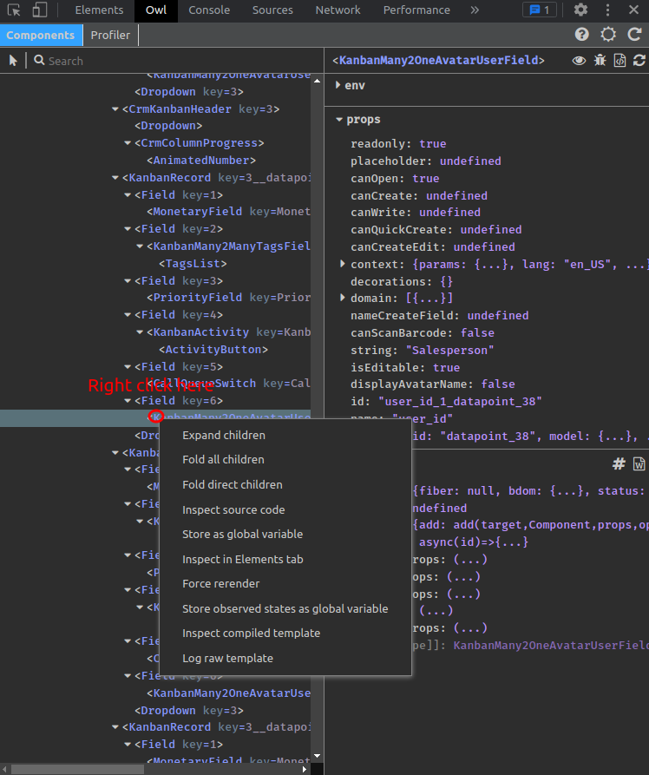Expand the context prop value
The height and width of the screenshot is (775, 649).
(x=343, y=264)
